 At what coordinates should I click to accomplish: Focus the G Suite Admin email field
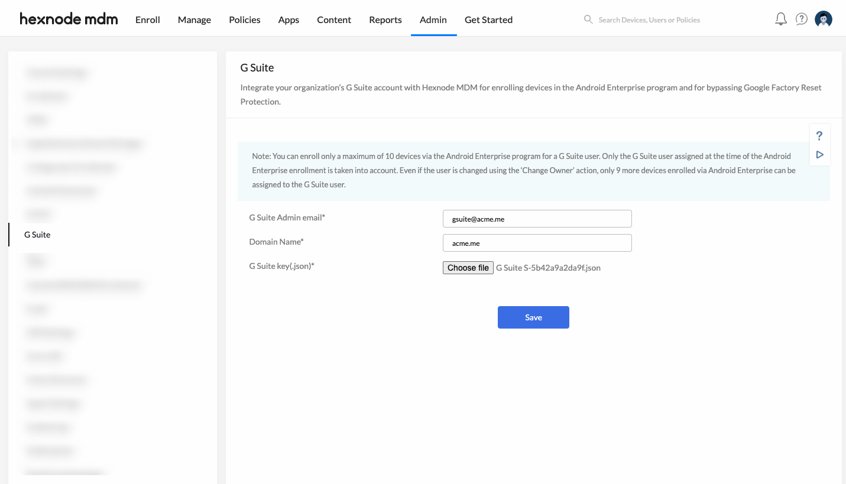click(x=537, y=219)
